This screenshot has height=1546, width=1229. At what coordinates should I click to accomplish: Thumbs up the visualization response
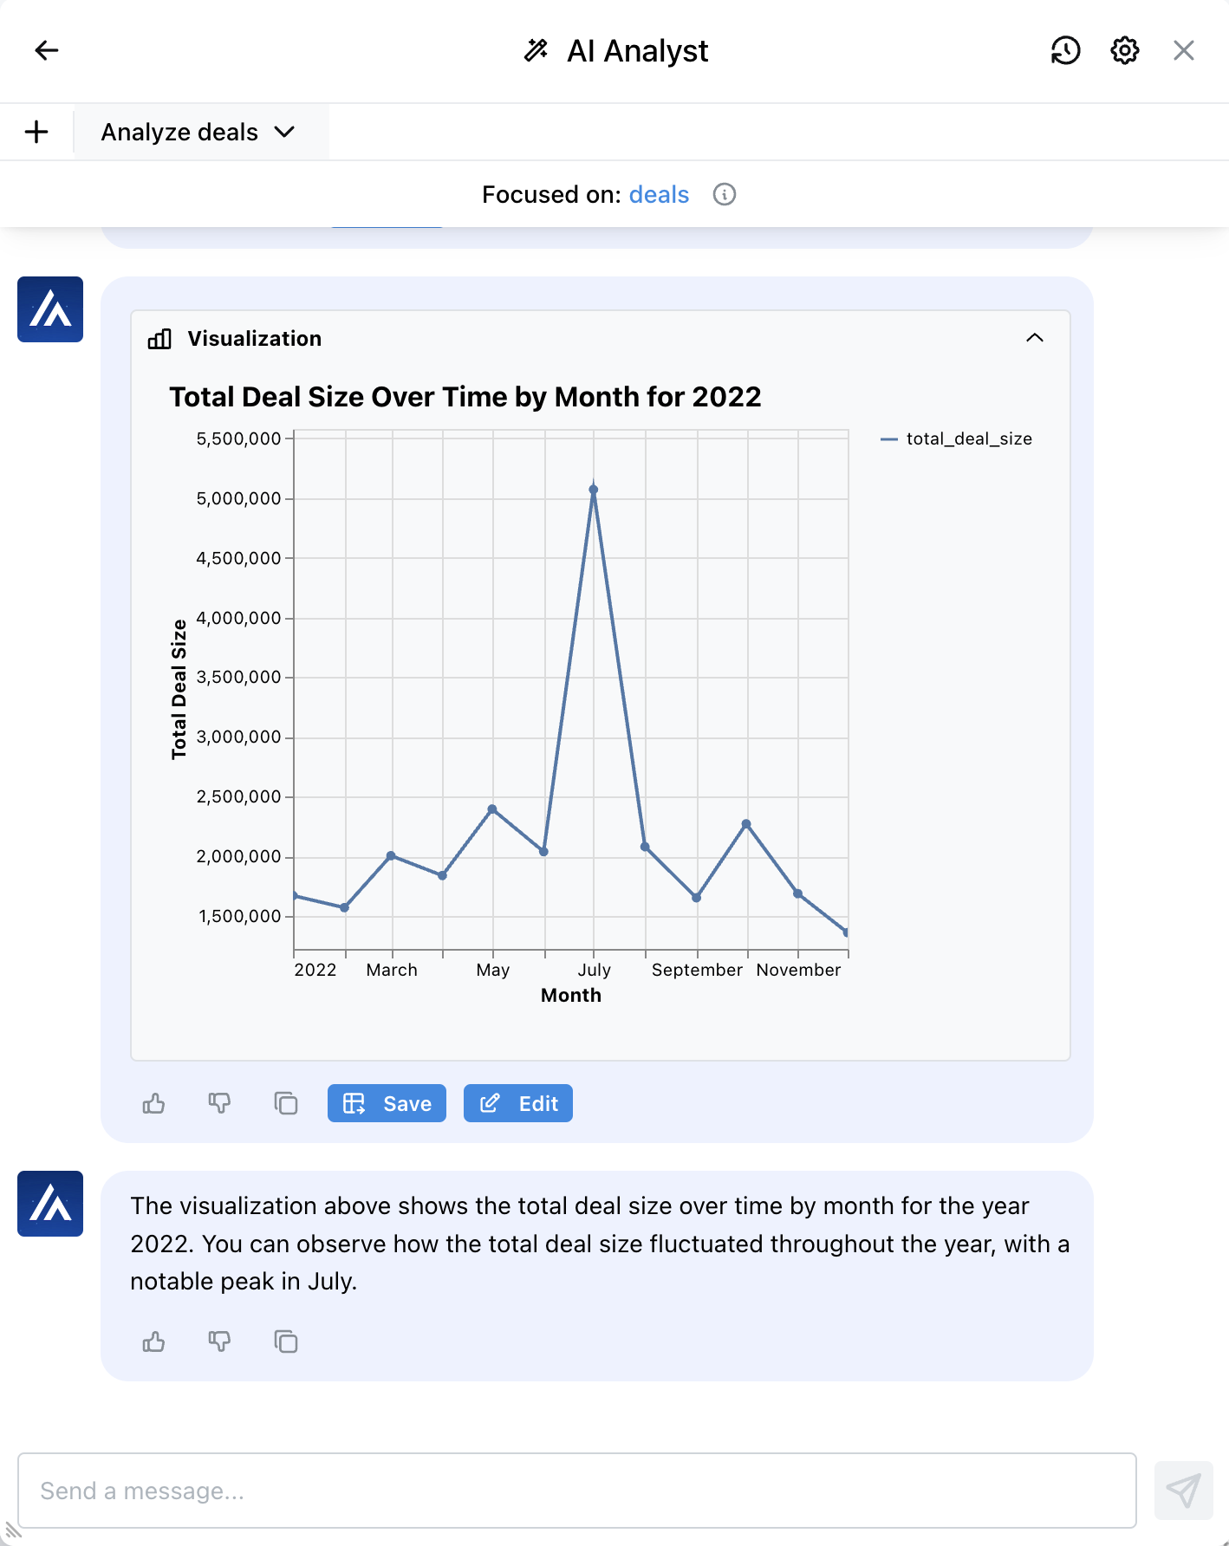[x=153, y=1103]
